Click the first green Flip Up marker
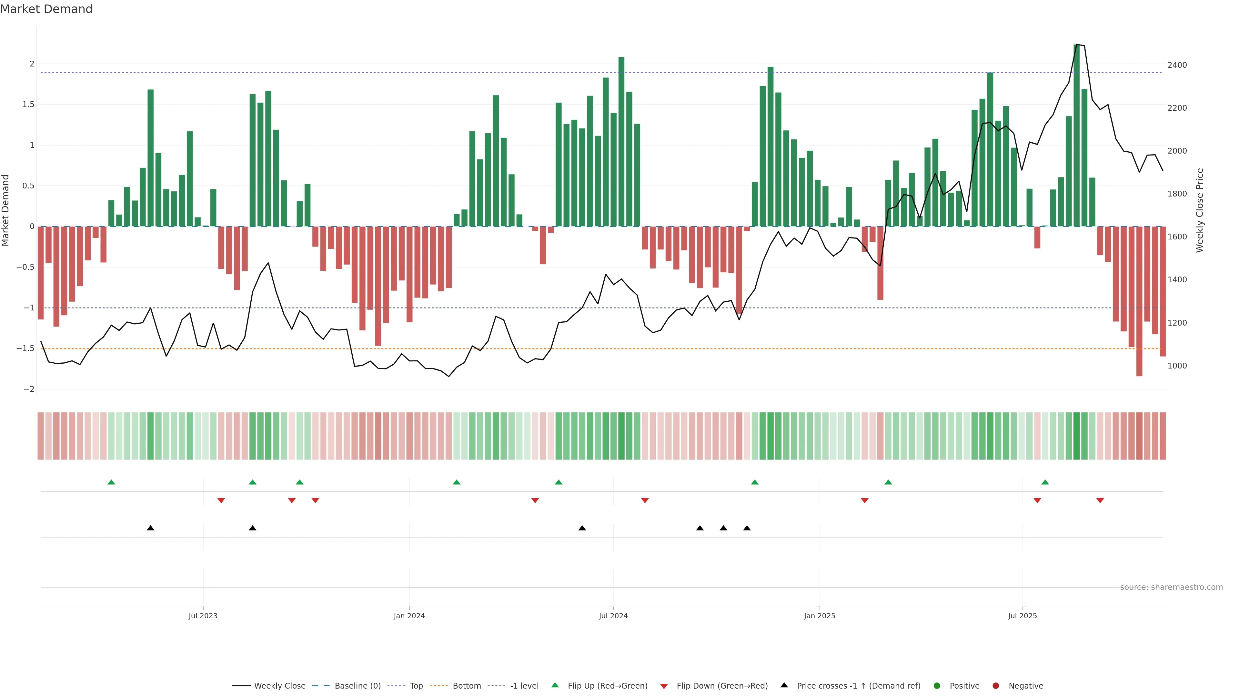The height and width of the screenshot is (697, 1239). coord(112,482)
